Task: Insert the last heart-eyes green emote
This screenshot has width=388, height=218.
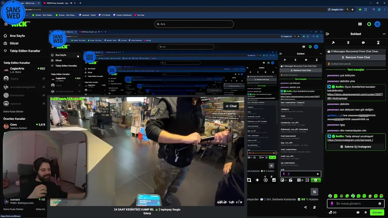Action: [381, 196]
